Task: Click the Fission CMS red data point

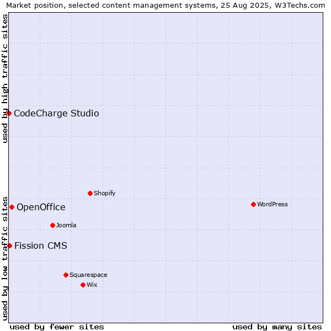Action: coord(9,245)
